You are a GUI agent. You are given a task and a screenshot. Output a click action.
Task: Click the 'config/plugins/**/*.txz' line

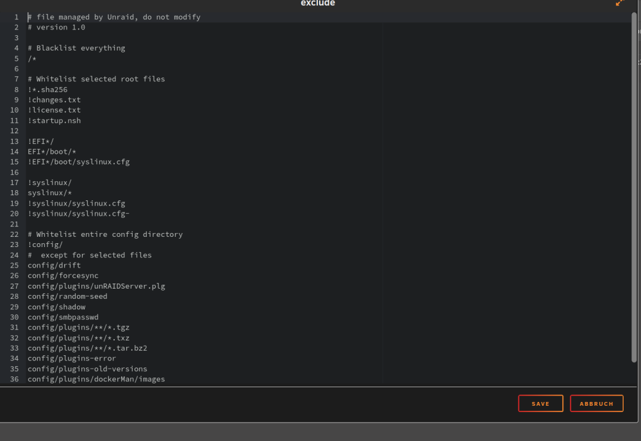click(79, 338)
